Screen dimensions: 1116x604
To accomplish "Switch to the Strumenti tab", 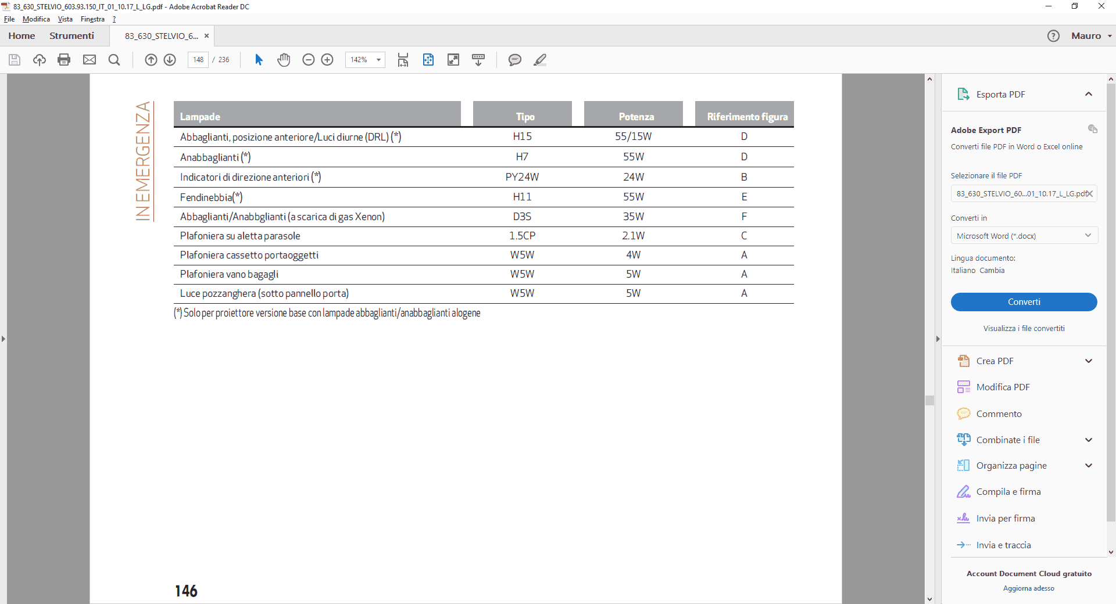I will click(71, 36).
